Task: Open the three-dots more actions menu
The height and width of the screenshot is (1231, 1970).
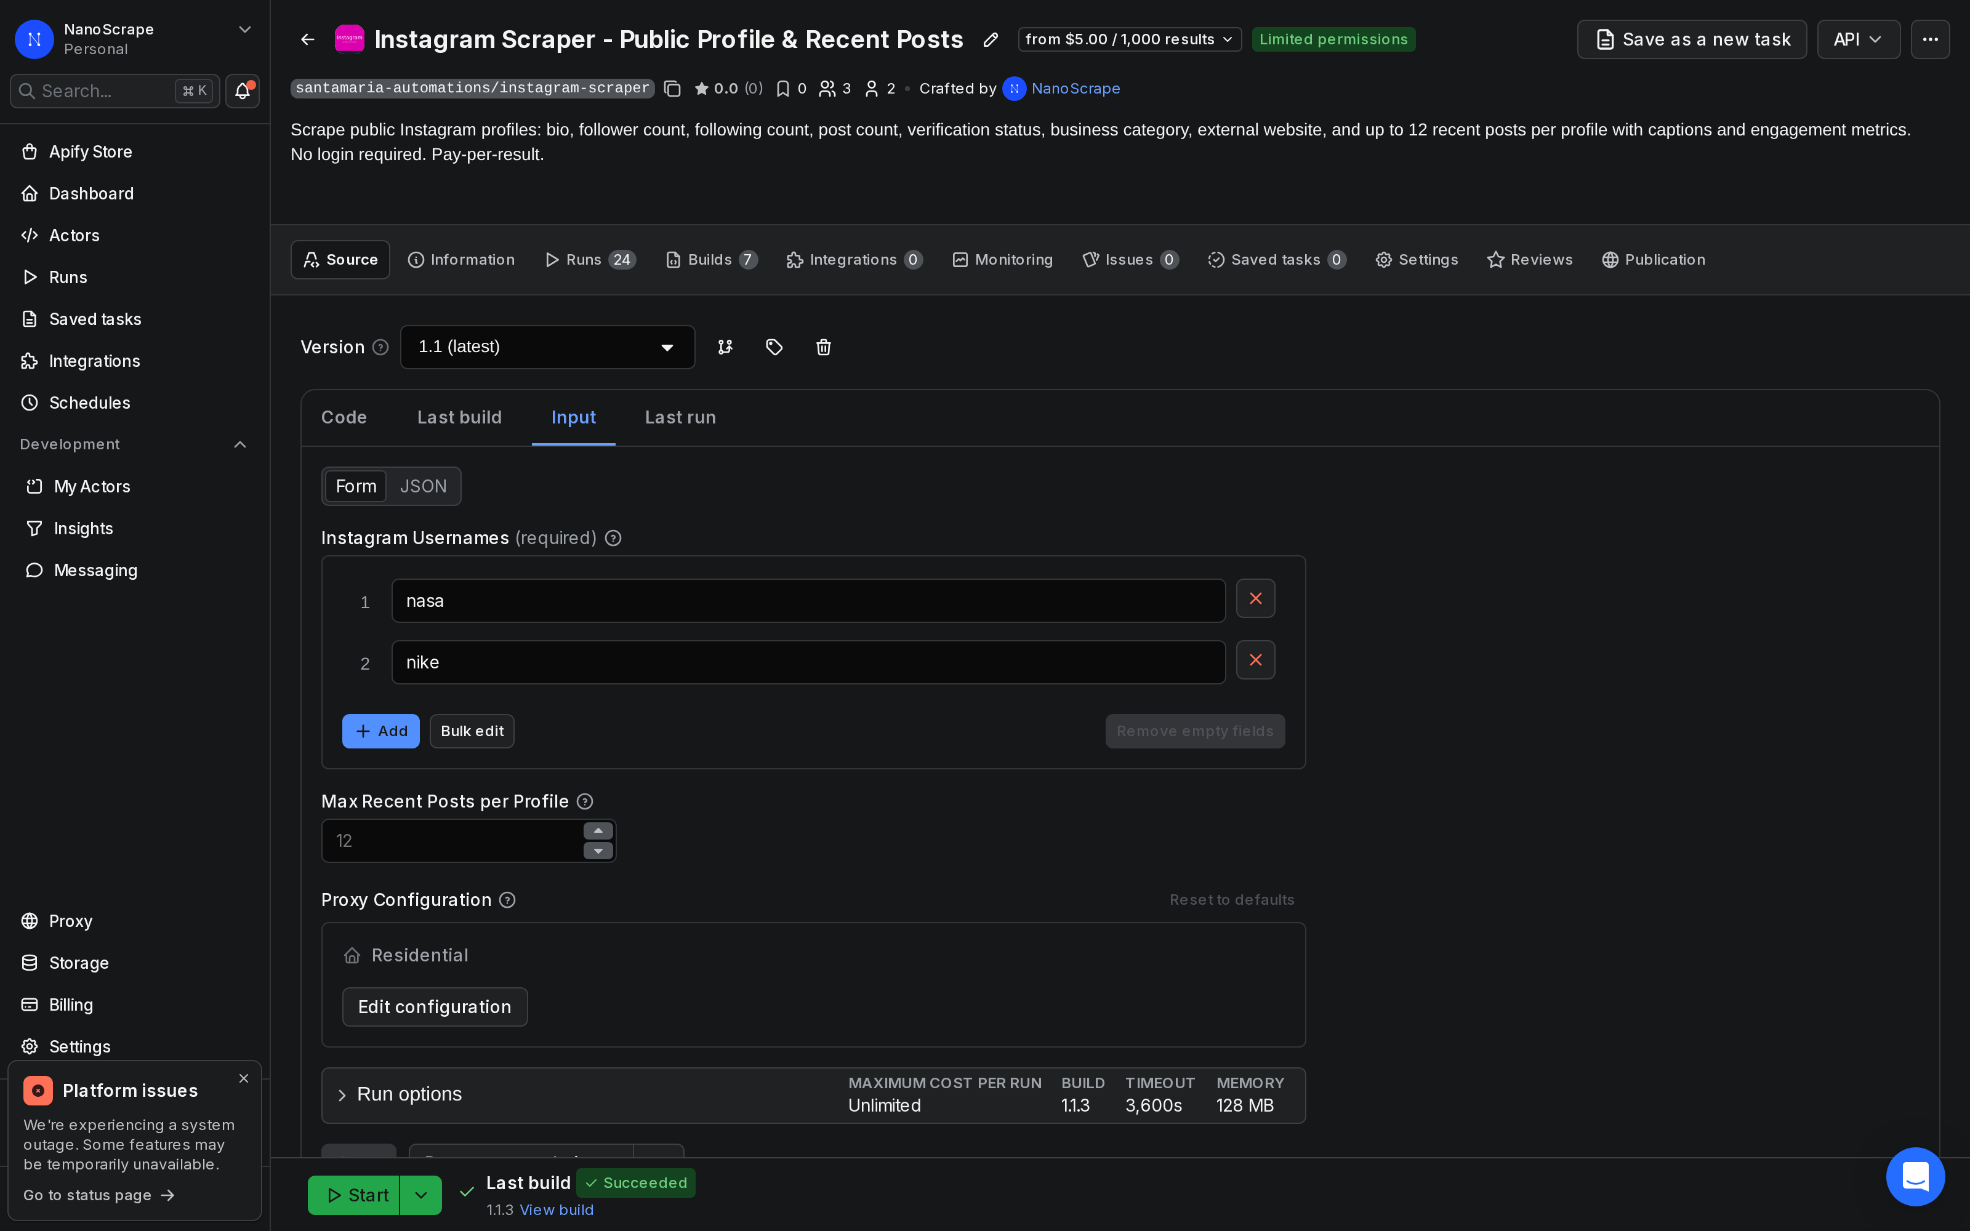Action: (1930, 39)
